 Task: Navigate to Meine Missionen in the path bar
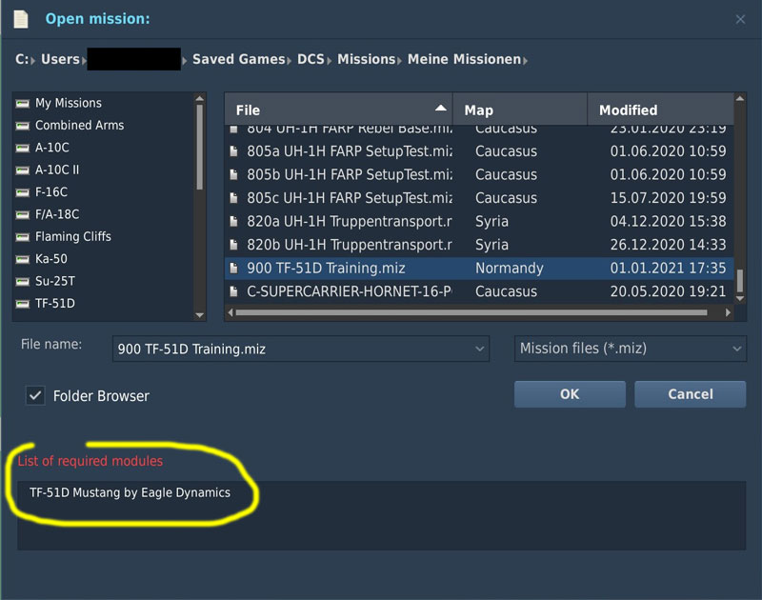click(x=464, y=59)
